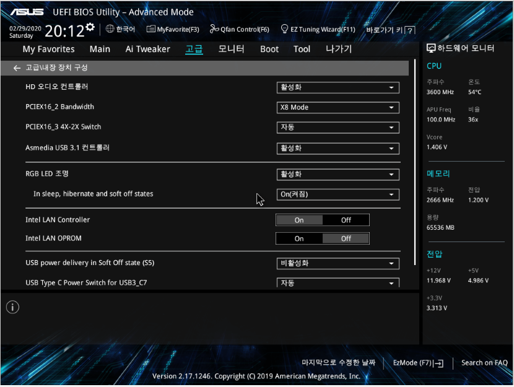Click CPU frequency value 3600 MHz
Viewport: 514px width, 387px height.
(440, 92)
